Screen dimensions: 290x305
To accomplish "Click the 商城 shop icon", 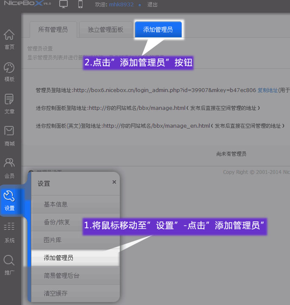I will point(9,132).
